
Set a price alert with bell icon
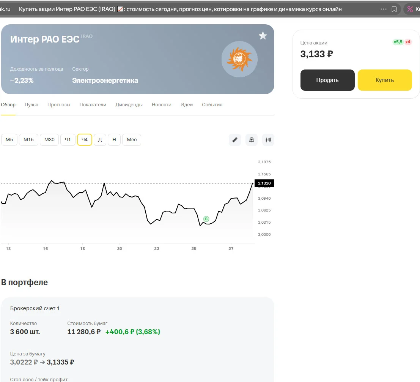pos(252,140)
